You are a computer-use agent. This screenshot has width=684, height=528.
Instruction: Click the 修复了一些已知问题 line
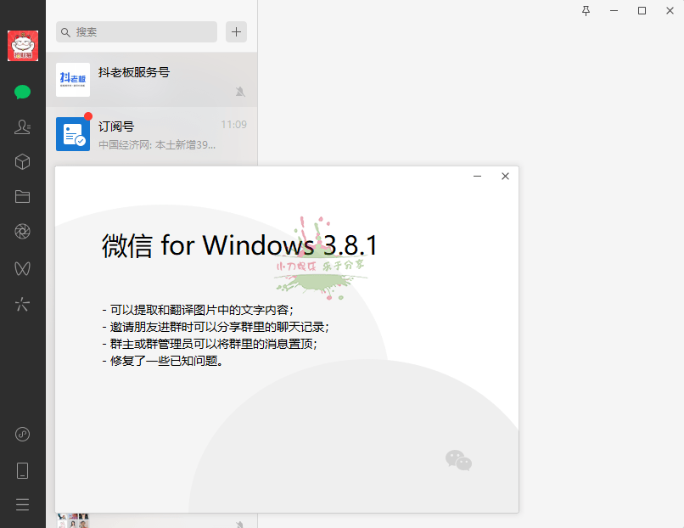coord(163,362)
